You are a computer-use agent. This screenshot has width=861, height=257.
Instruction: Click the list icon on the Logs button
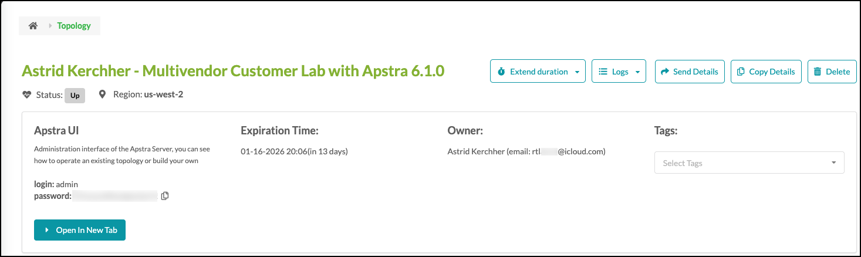click(603, 72)
